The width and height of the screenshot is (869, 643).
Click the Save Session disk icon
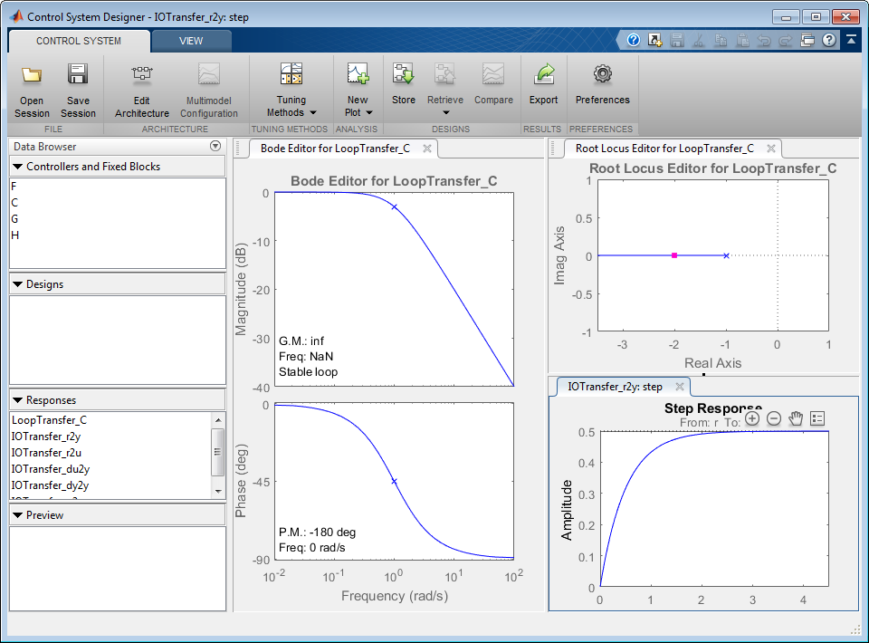pos(78,76)
